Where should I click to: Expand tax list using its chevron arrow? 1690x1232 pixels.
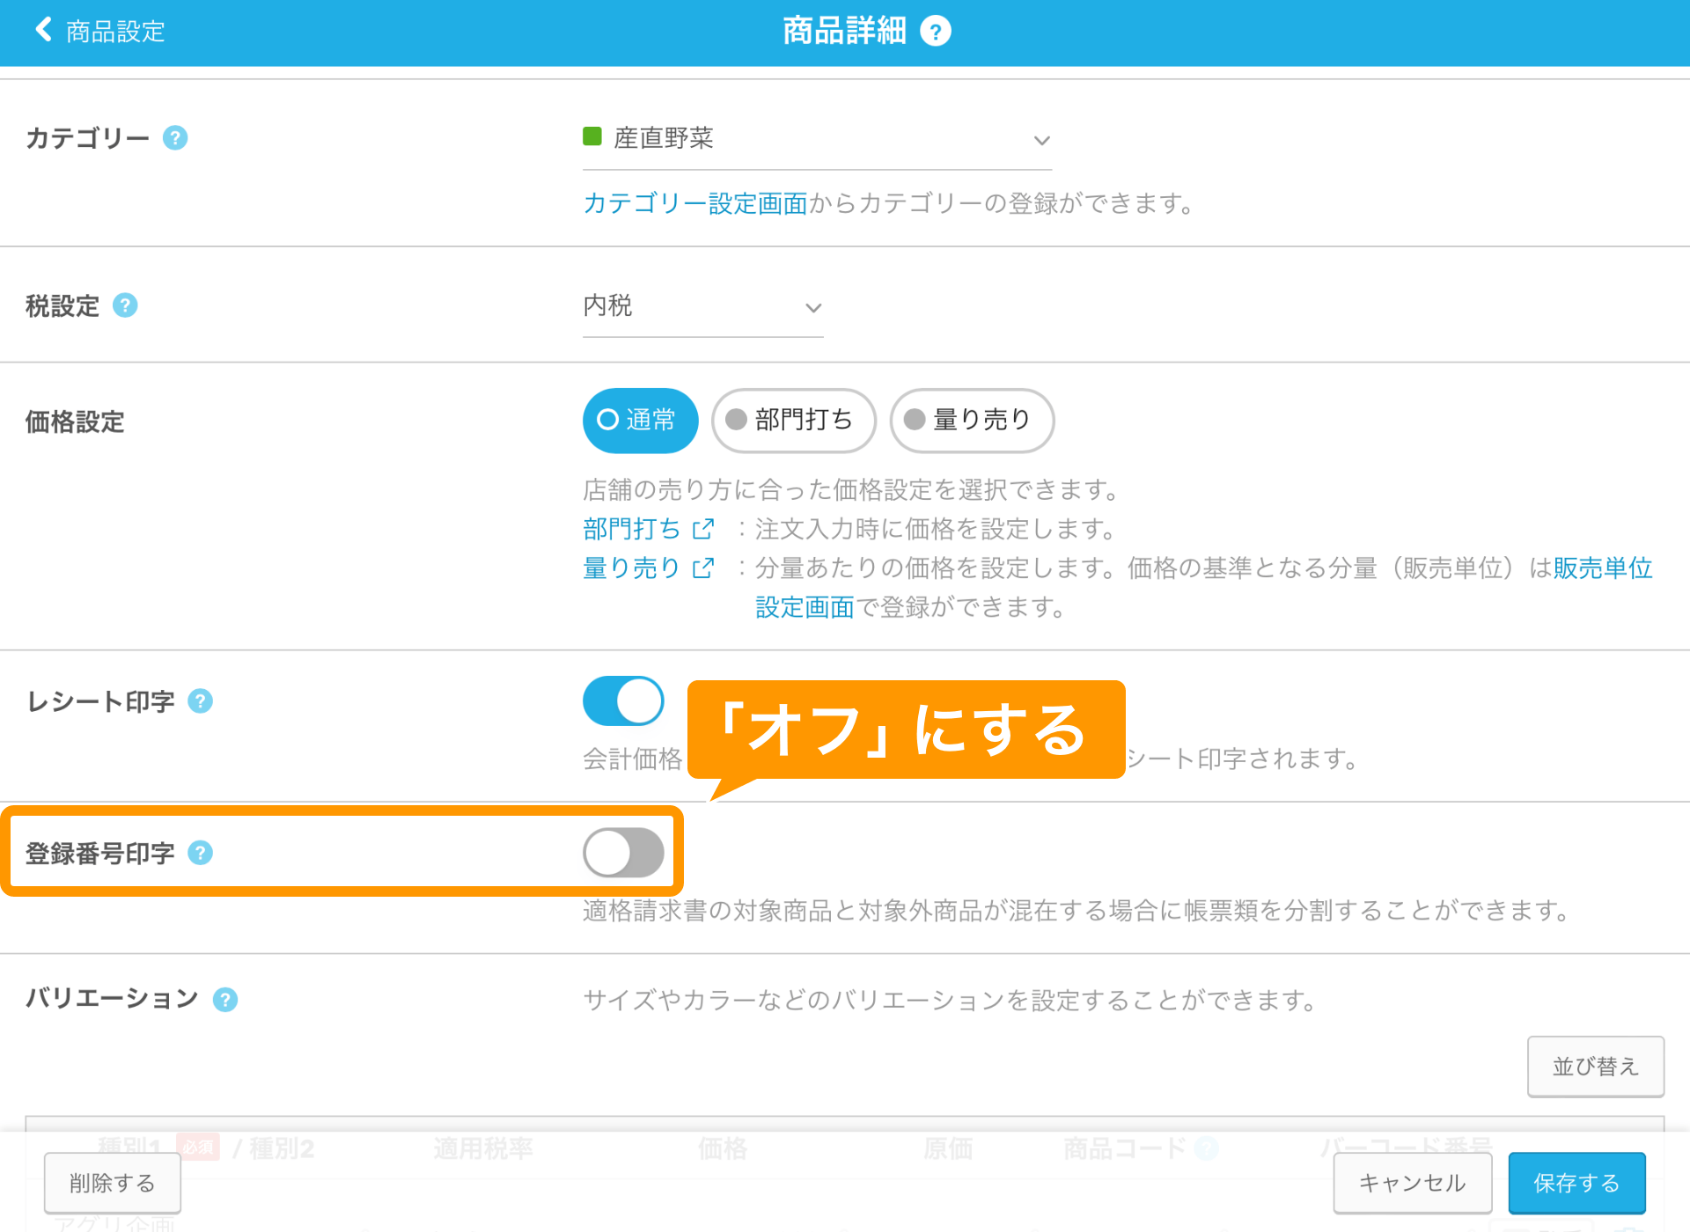click(813, 308)
